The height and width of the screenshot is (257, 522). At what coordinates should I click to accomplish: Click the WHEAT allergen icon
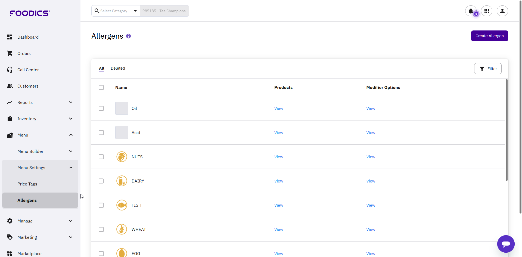pyautogui.click(x=122, y=230)
